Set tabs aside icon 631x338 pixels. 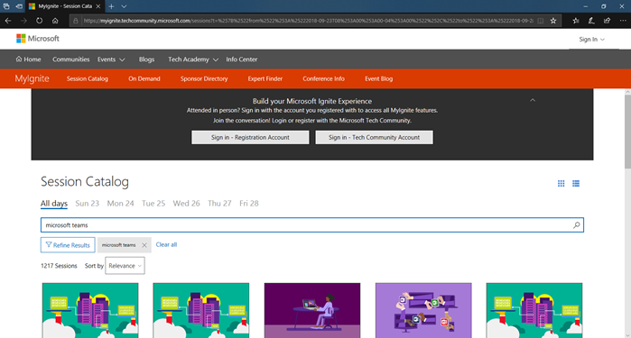pos(19,6)
